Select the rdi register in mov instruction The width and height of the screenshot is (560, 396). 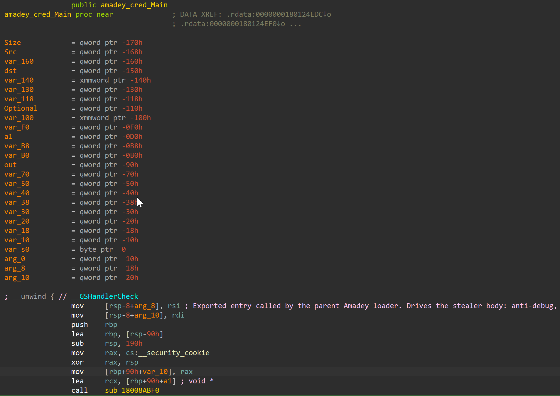178,315
